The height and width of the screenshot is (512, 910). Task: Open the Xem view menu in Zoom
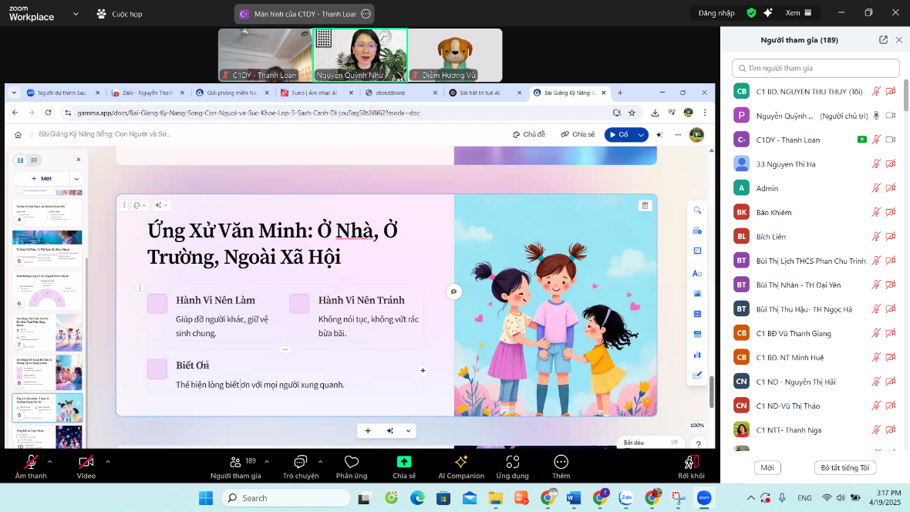pos(799,13)
